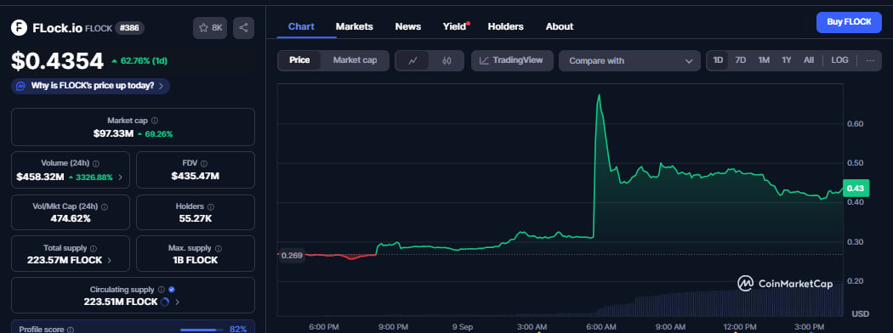Open the News tab
This screenshot has width=893, height=333.
coord(408,26)
